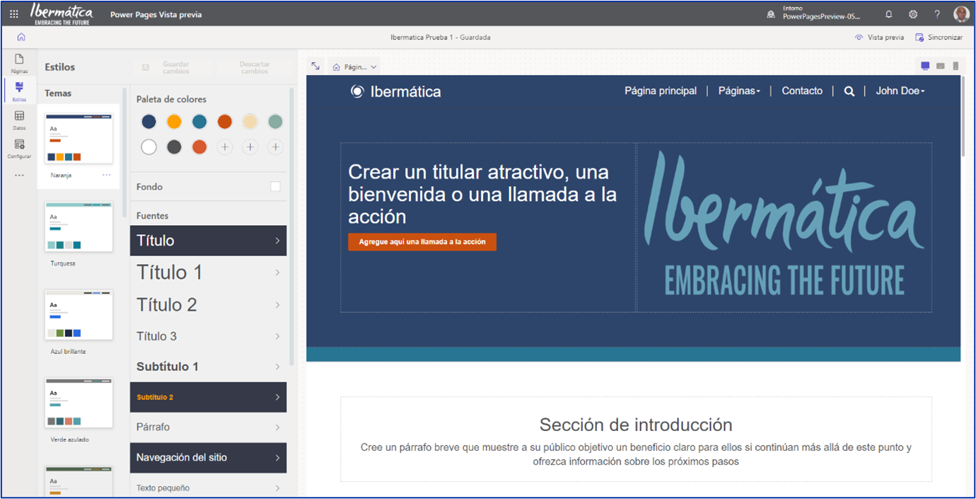This screenshot has width=976, height=499.
Task: Switch preview to tablet view
Action: coord(940,65)
